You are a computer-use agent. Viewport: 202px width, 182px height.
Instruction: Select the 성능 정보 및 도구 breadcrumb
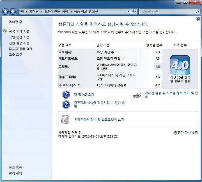click(86, 12)
